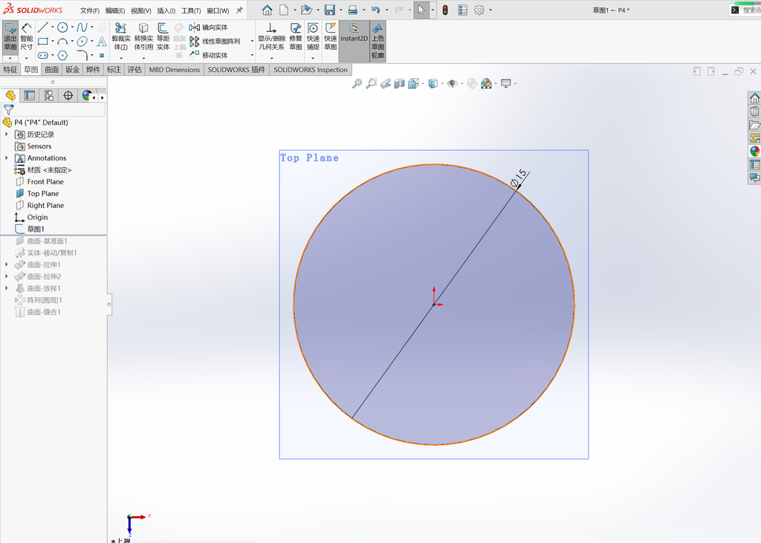Switch to the 特征 features tab
This screenshot has height=543, width=761.
tap(10, 69)
